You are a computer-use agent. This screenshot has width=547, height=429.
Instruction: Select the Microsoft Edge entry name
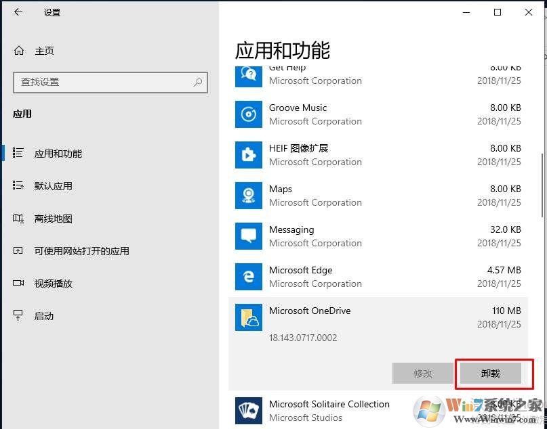click(300, 270)
